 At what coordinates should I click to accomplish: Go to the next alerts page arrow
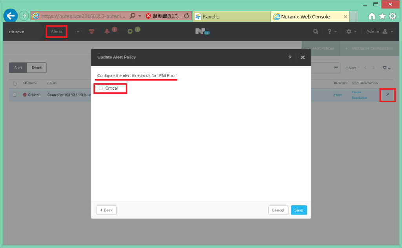373,68
